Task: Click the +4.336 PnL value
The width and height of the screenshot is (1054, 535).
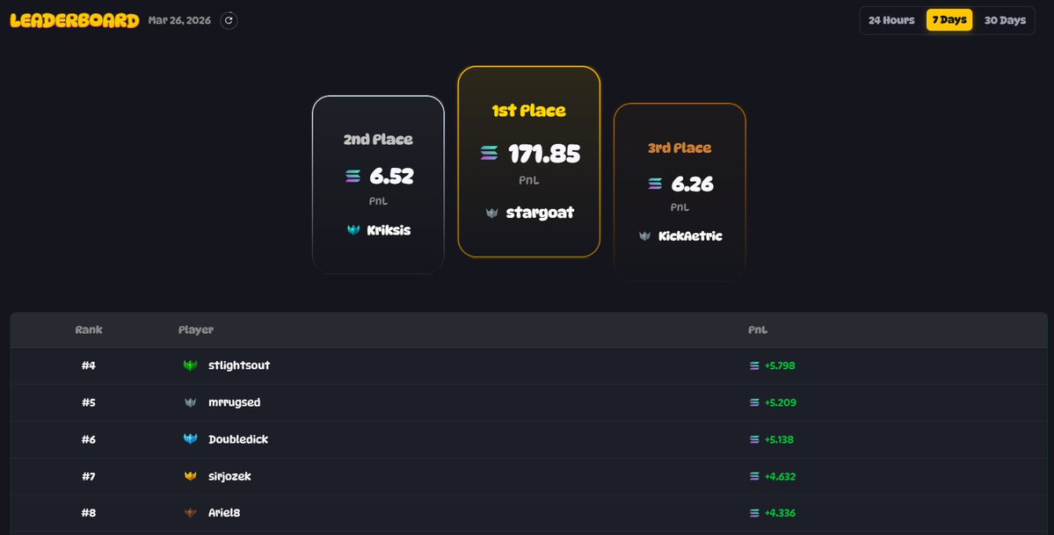Action: coord(780,513)
